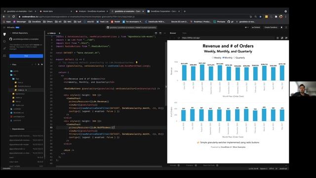This screenshot has height=178, width=316.
Task: Bookmark page with the star icon
Action: [260, 17]
